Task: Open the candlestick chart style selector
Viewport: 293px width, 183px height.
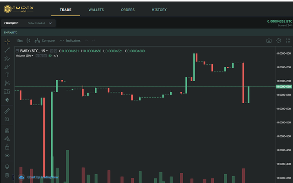Action: (28, 41)
